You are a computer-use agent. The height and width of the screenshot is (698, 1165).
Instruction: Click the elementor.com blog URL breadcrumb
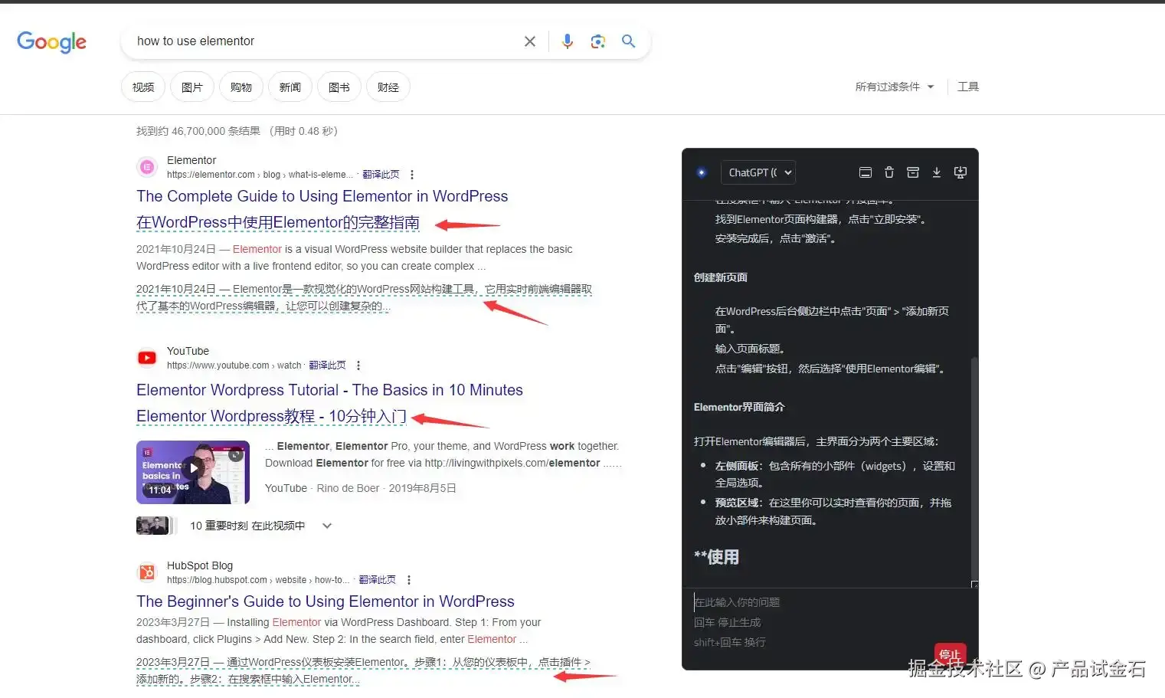click(260, 175)
